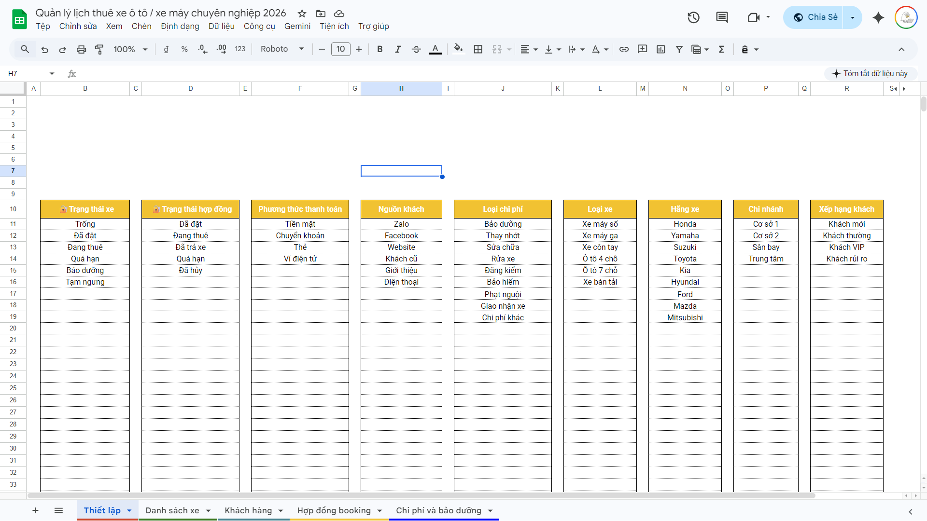Click Tóm tắt dữ liệu này
The image size is (927, 521).
(x=870, y=73)
